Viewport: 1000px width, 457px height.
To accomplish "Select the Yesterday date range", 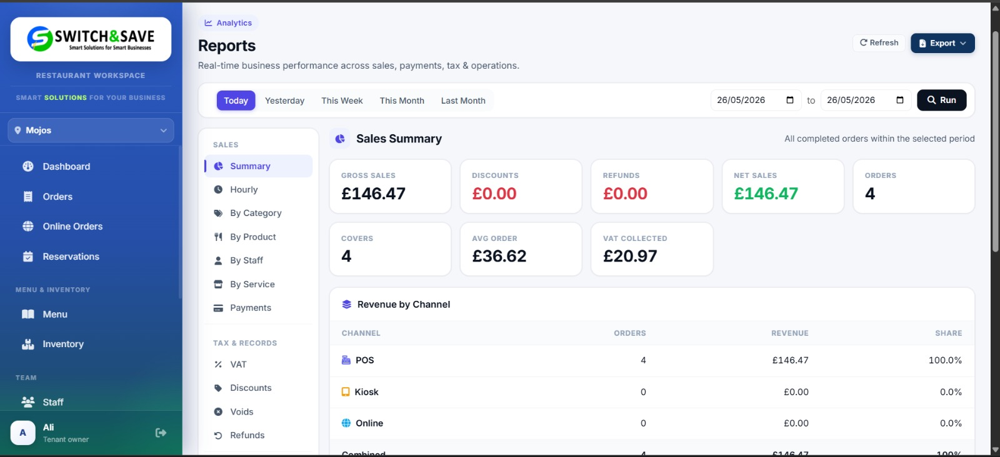I will point(284,101).
